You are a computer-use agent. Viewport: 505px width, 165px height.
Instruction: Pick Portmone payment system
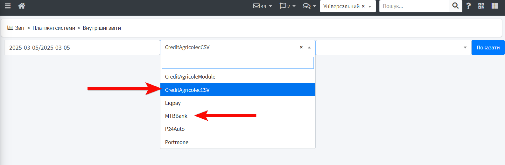coord(238,142)
